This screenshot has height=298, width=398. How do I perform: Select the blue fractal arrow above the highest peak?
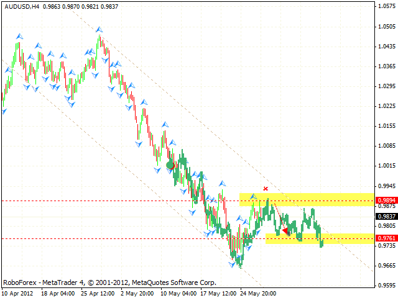point(98,29)
